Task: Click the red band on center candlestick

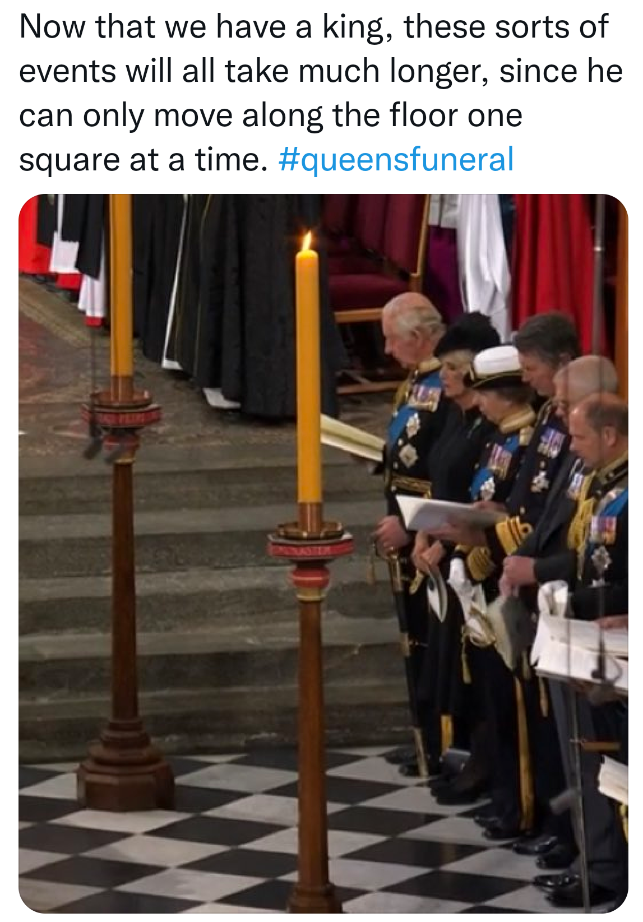Action: (x=310, y=547)
